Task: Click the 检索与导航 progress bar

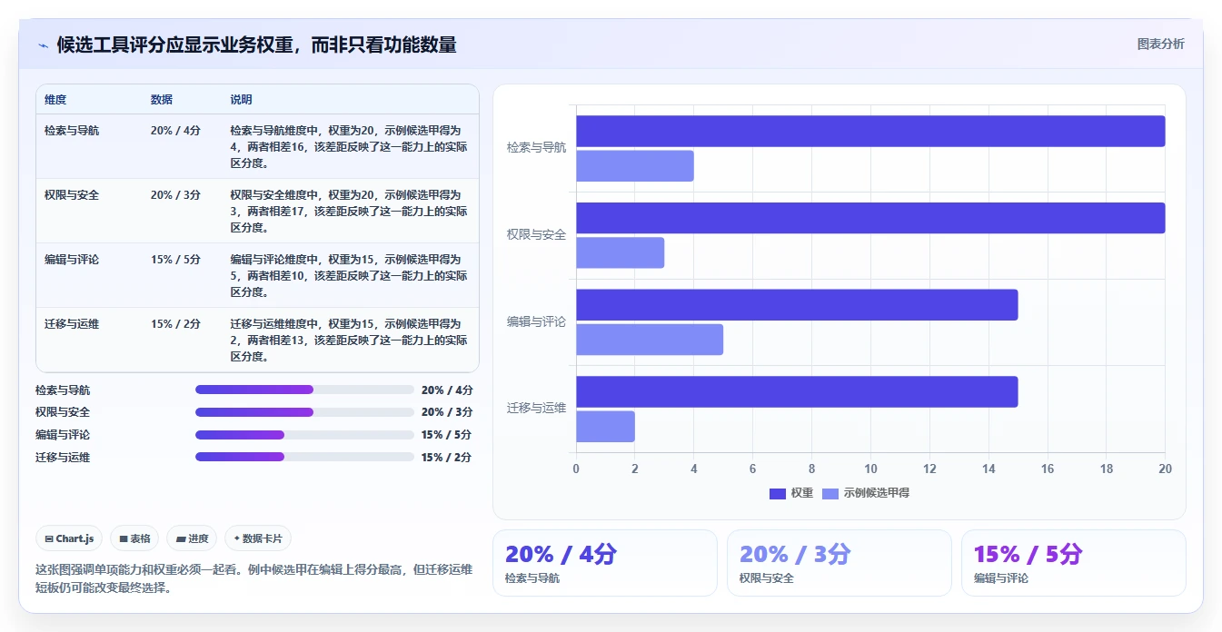Action: [304, 390]
